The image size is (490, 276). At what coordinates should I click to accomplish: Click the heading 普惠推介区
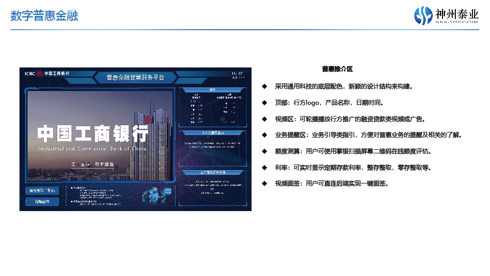pos(337,69)
